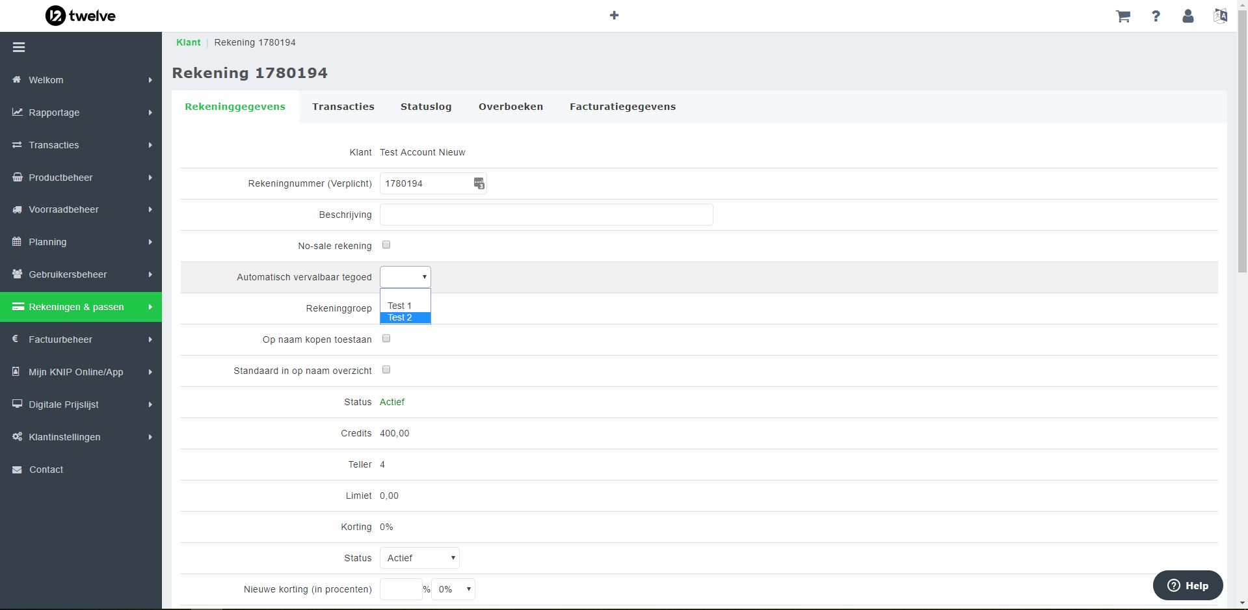Open the Facturatiegegevens tab

pyautogui.click(x=622, y=107)
